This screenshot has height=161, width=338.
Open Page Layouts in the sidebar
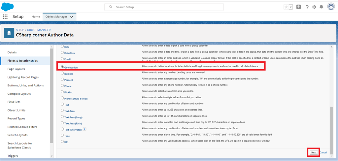coord(16,69)
